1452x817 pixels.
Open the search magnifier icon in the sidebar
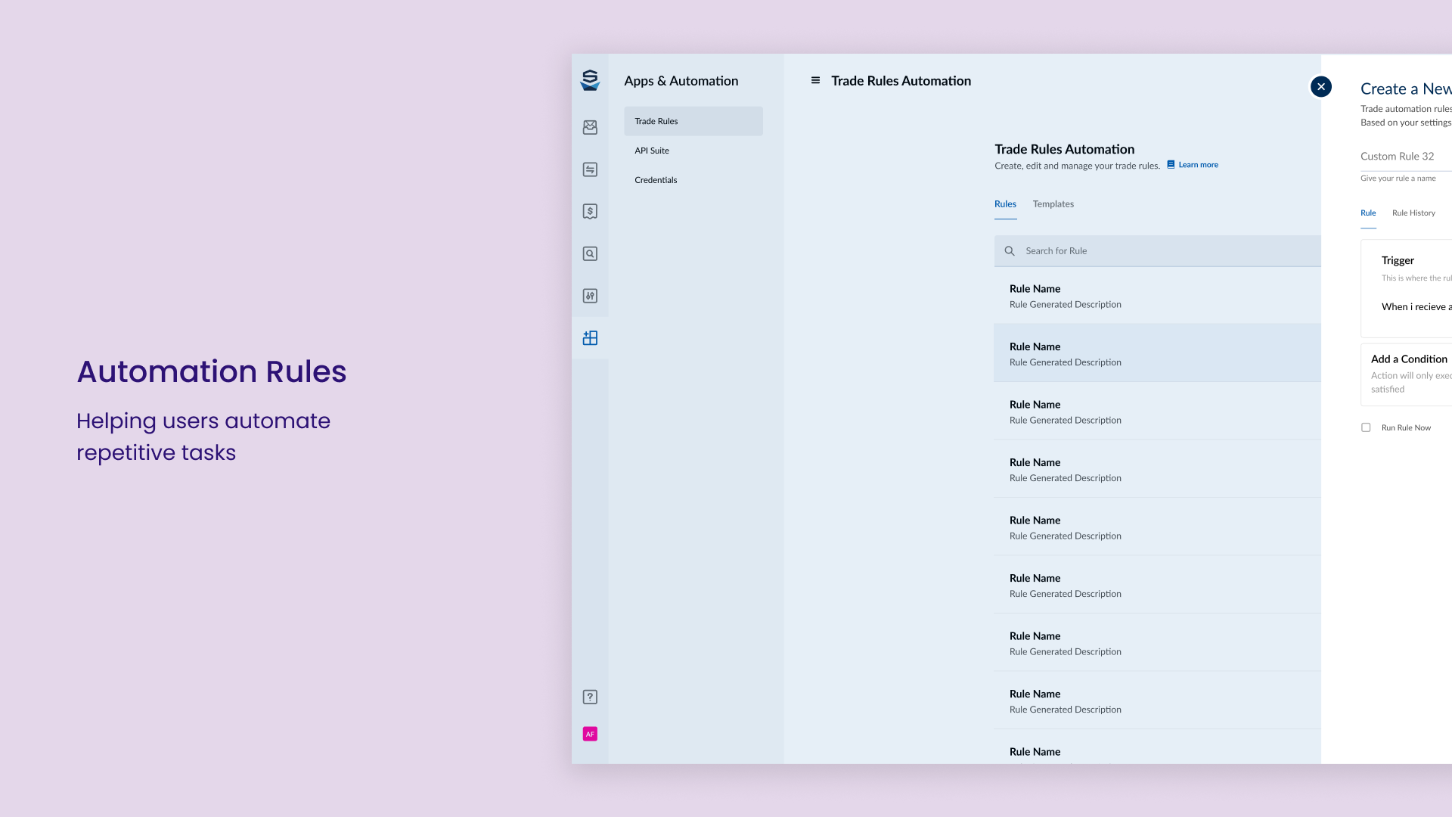click(x=590, y=254)
